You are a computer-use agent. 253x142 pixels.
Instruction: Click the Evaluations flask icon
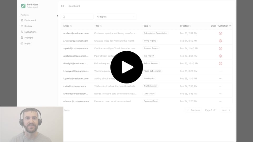pyautogui.click(x=22, y=32)
